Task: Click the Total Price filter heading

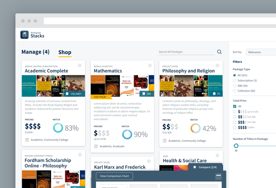Action: 239,100
